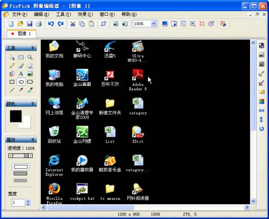Redo the last action

(x=61, y=24)
